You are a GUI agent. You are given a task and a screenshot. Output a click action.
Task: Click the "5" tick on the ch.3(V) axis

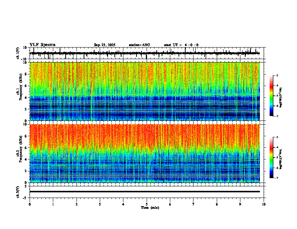26,186
